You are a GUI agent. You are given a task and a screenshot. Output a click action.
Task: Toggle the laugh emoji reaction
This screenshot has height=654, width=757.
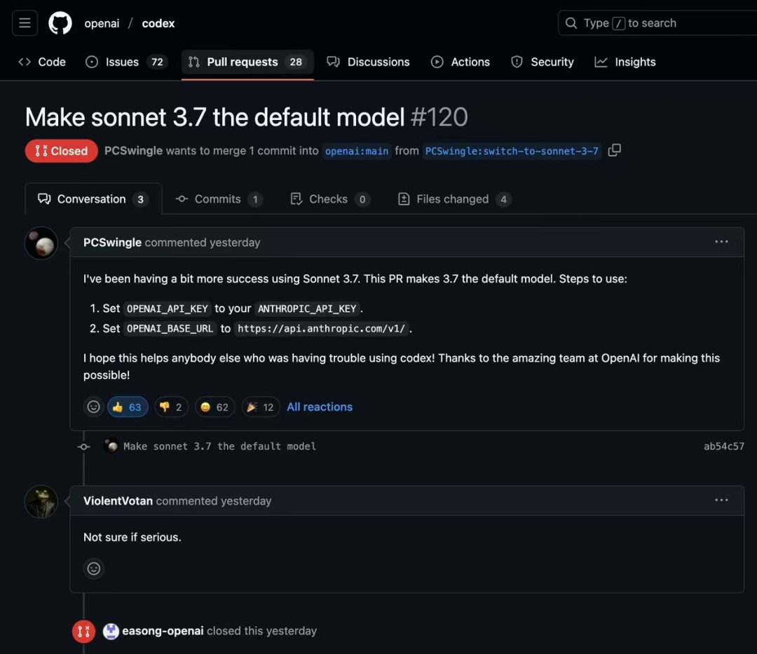(215, 407)
